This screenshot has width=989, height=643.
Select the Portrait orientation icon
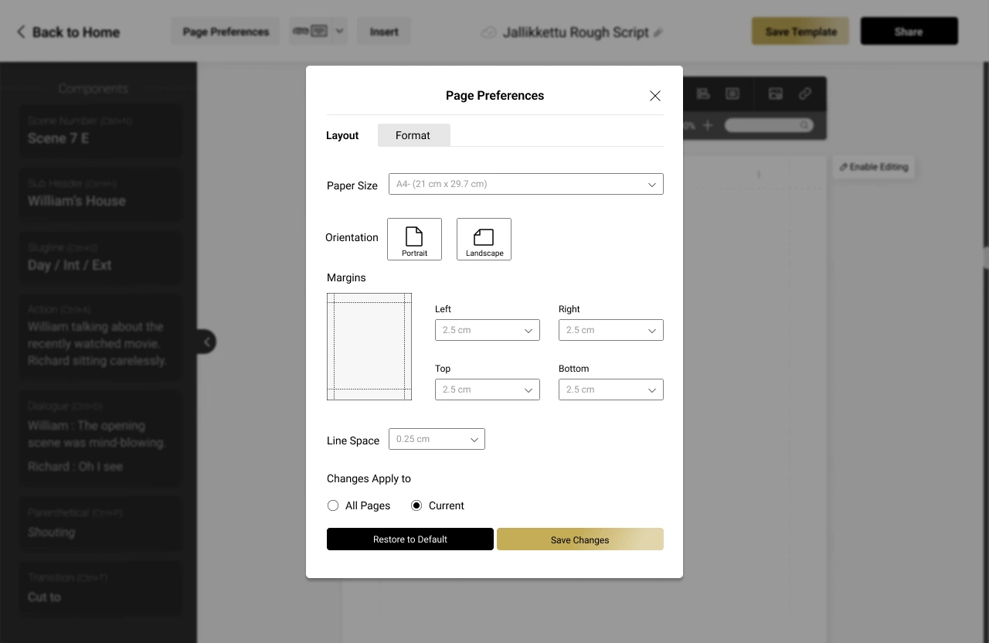coord(414,239)
